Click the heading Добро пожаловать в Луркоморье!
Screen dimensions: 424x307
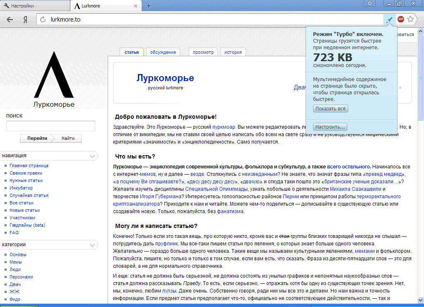click(166, 117)
